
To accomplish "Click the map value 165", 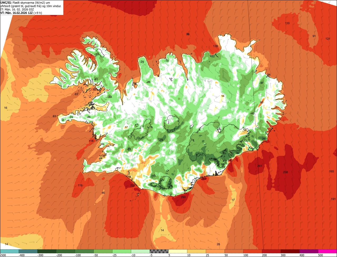I will (x=331, y=172).
